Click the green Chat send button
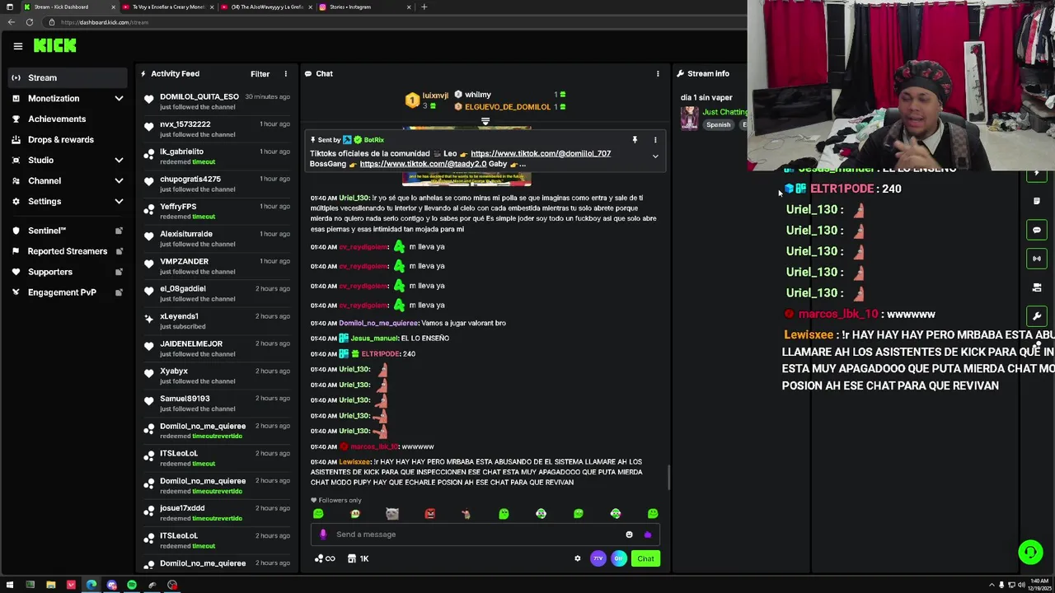This screenshot has height=593, width=1055. tap(645, 558)
